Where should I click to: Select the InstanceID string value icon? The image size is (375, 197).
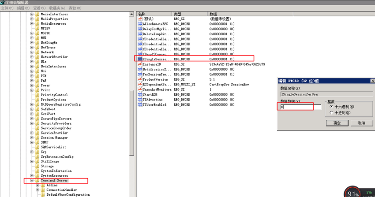point(140,64)
